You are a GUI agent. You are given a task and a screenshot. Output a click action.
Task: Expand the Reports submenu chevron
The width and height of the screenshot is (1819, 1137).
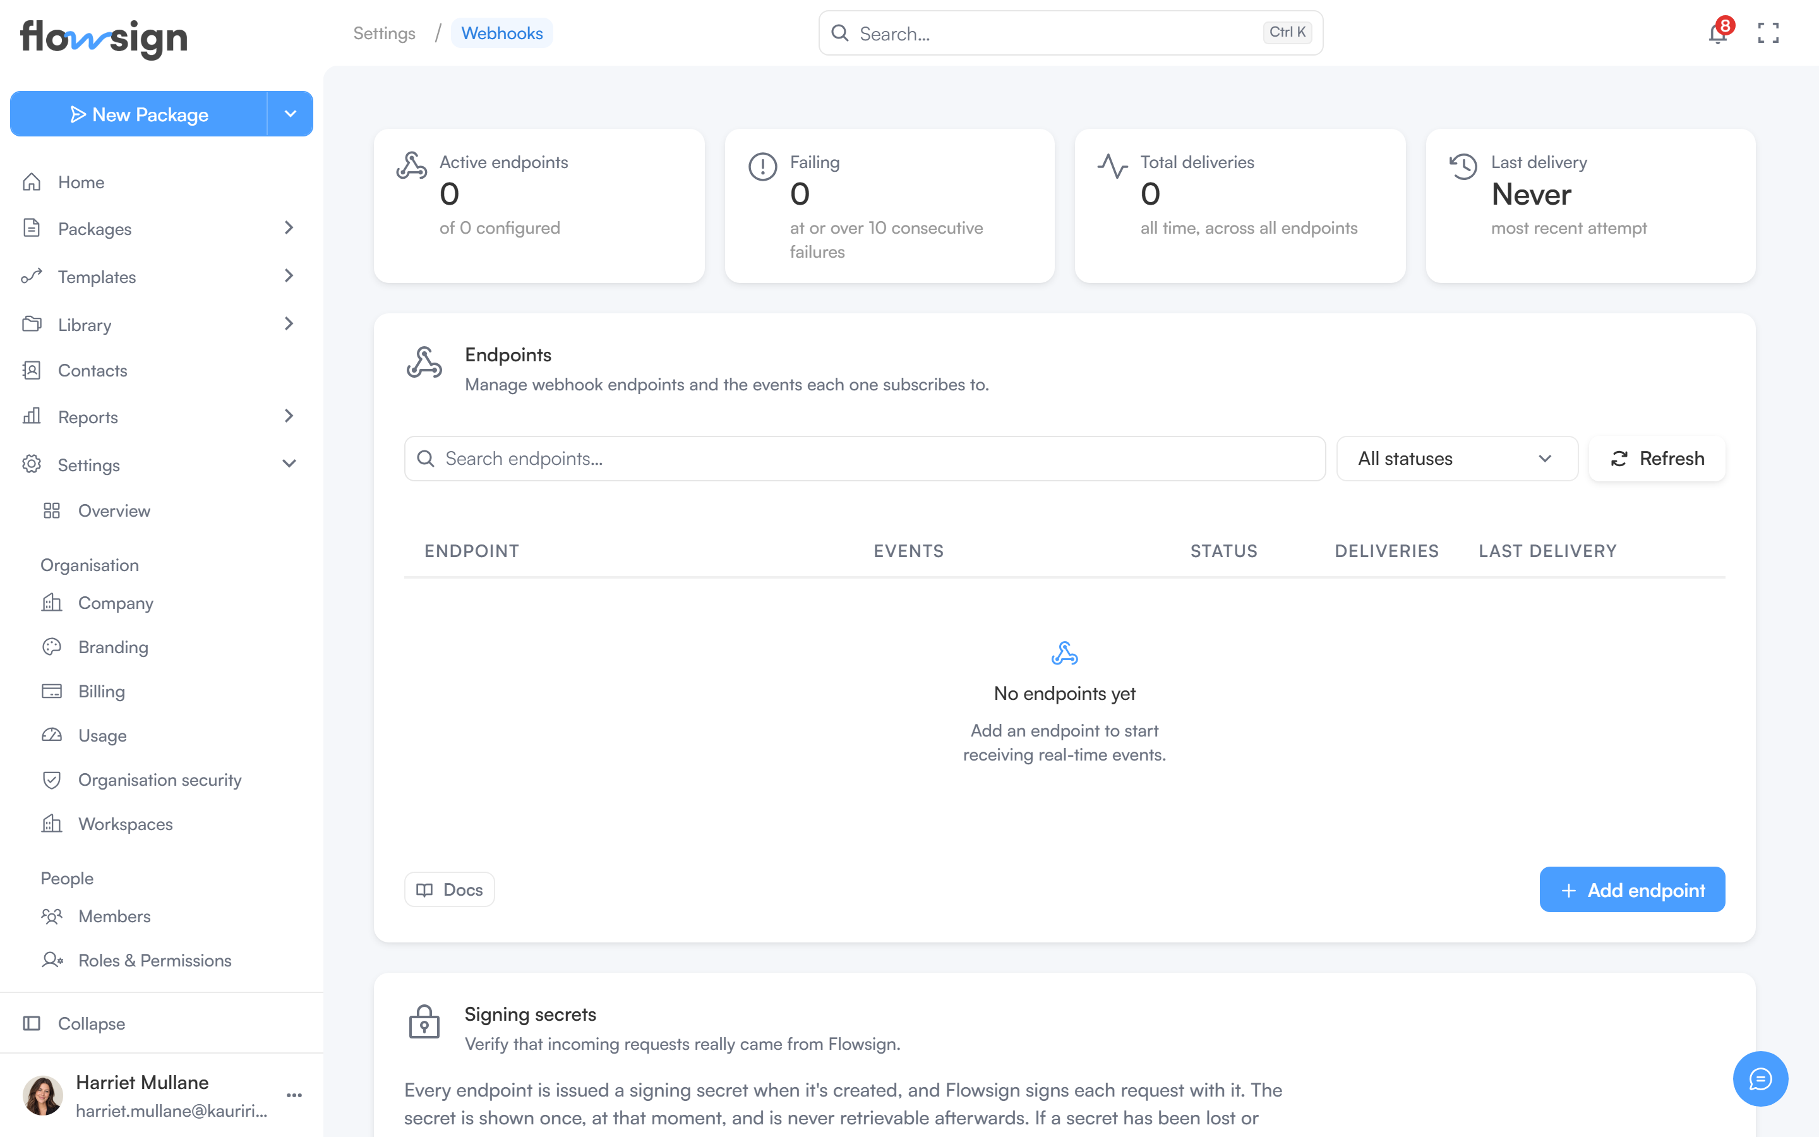(x=289, y=415)
